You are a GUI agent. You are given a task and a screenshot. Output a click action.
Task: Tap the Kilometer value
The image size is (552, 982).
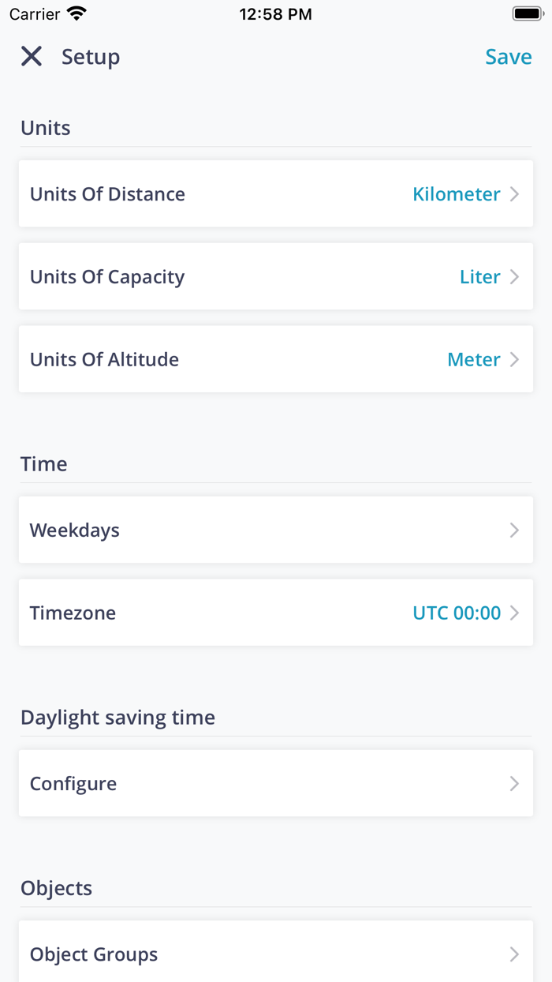click(456, 194)
